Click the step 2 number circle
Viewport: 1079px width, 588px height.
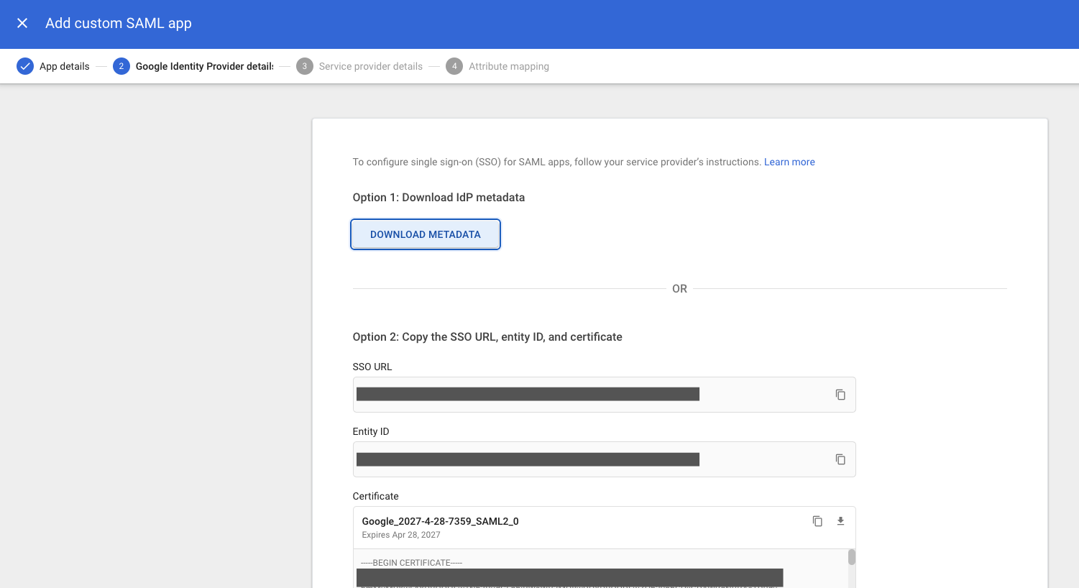(x=121, y=66)
